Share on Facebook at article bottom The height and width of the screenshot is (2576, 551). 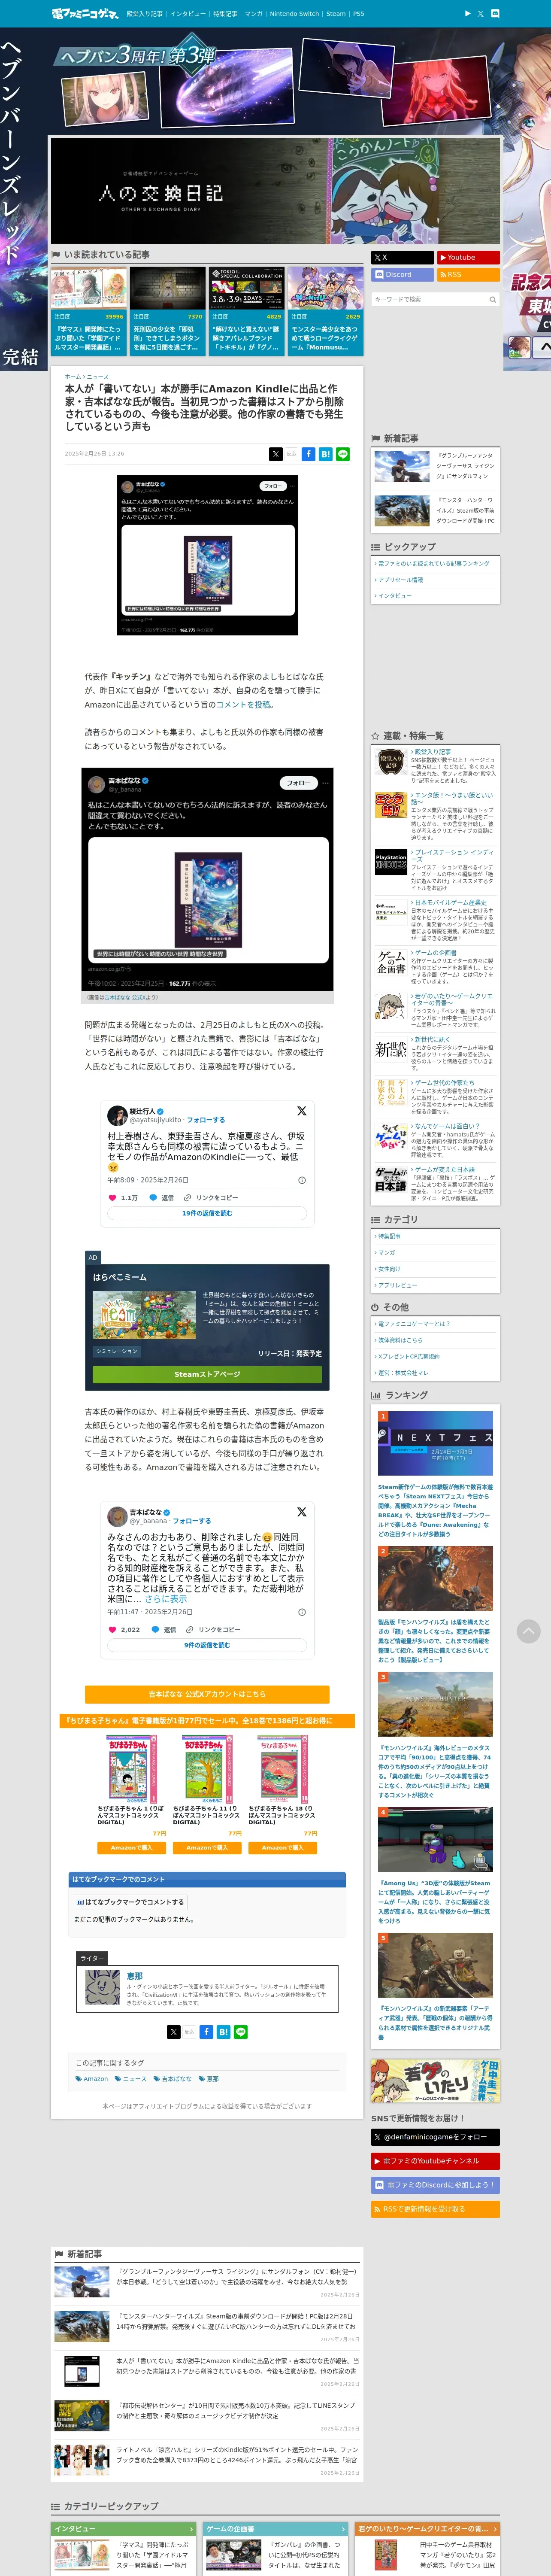click(206, 2032)
